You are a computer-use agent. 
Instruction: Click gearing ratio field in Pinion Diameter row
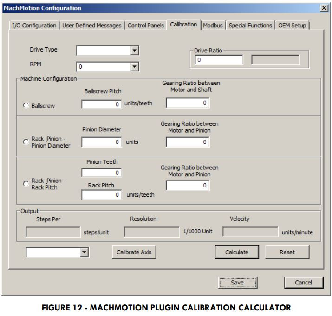pyautogui.click(x=188, y=142)
